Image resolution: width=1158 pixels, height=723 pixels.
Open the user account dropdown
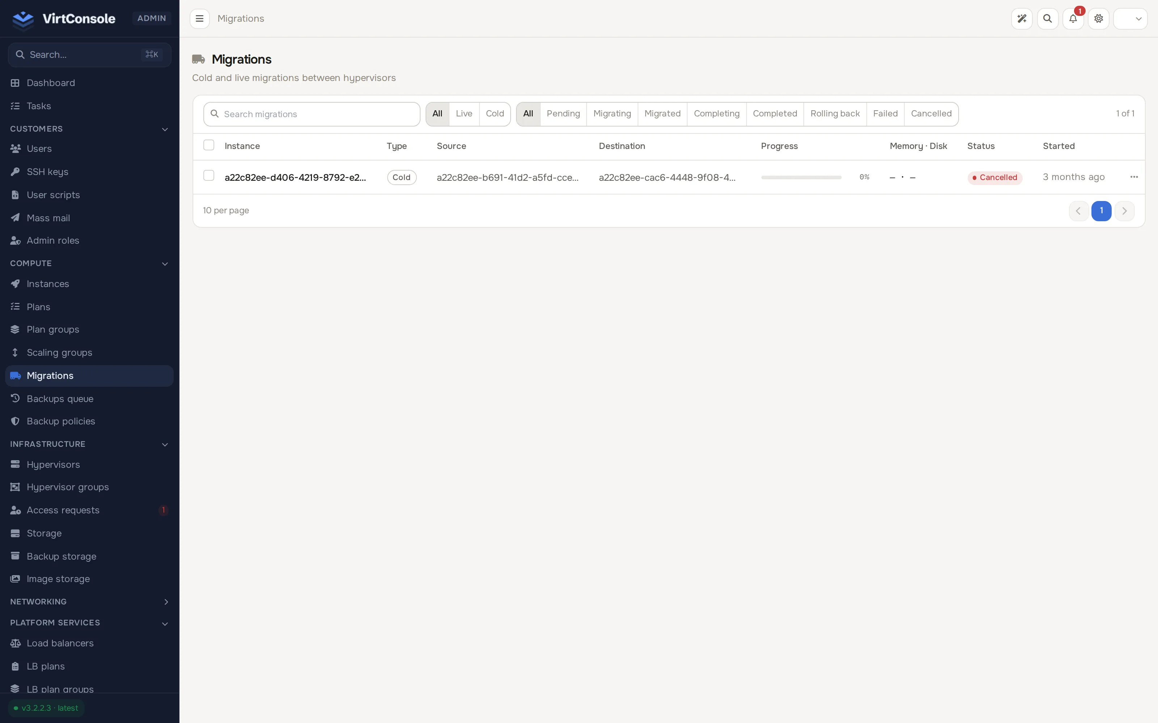[1130, 19]
